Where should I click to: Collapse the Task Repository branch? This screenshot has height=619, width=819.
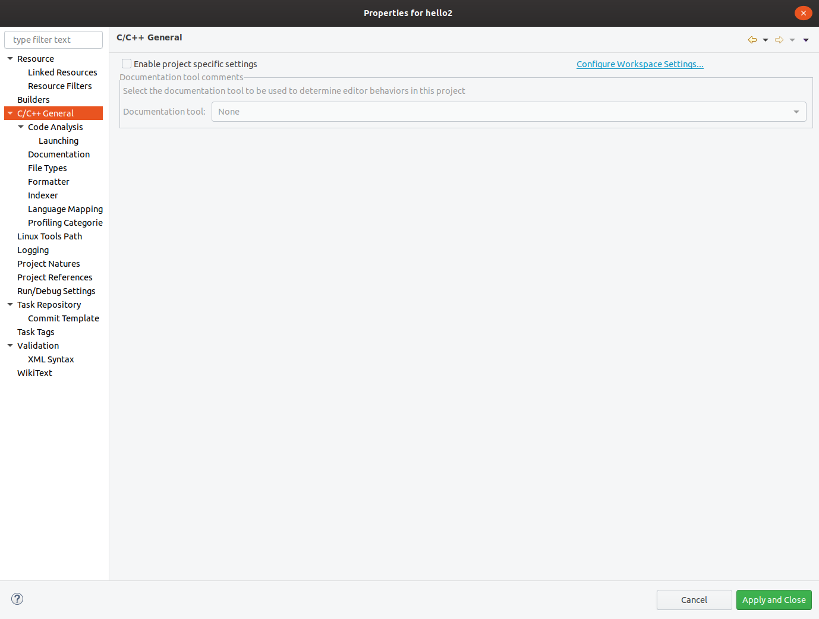(x=10, y=304)
